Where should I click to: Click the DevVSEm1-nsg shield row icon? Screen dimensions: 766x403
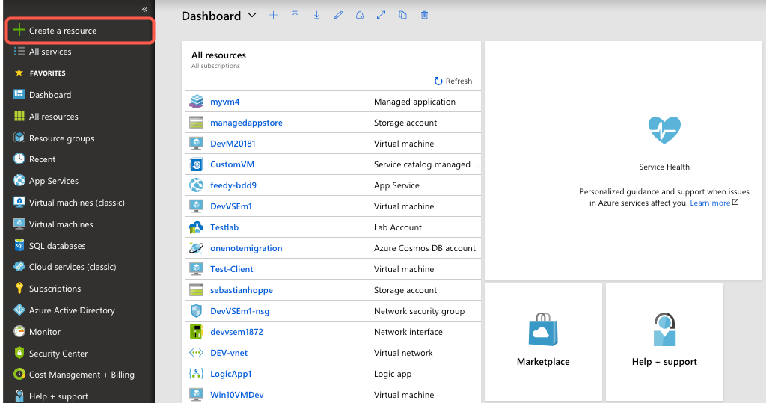click(x=197, y=311)
